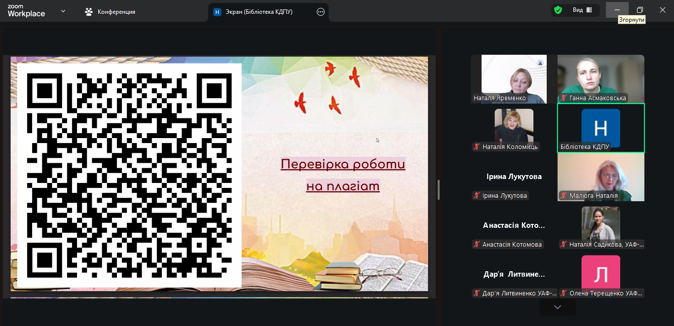Unmute Ганна Асмаковська via her mic toggle
Viewport: 674px width, 326px height.
pos(563,98)
